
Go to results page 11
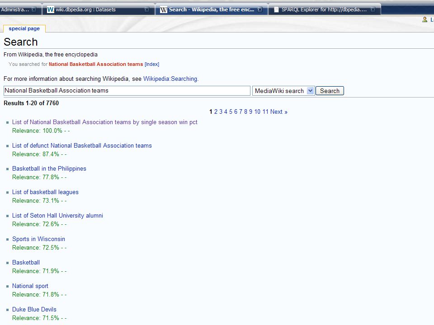(265, 111)
